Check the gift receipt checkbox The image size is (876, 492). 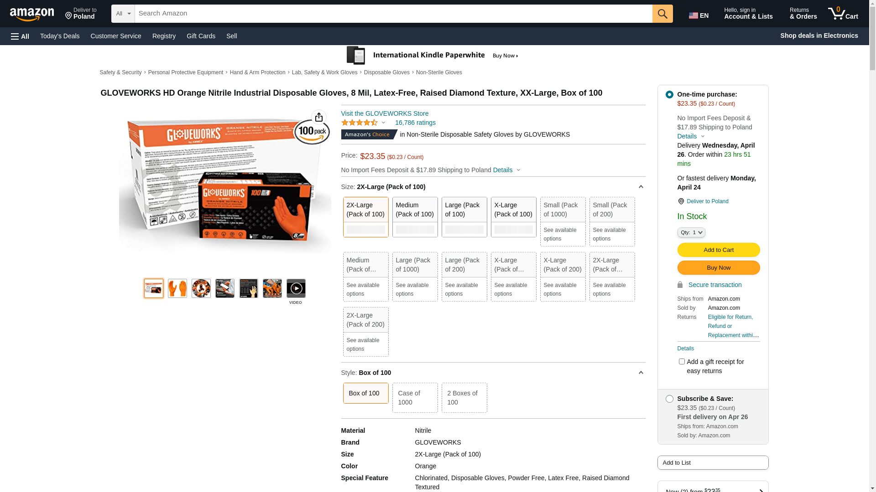click(682, 362)
